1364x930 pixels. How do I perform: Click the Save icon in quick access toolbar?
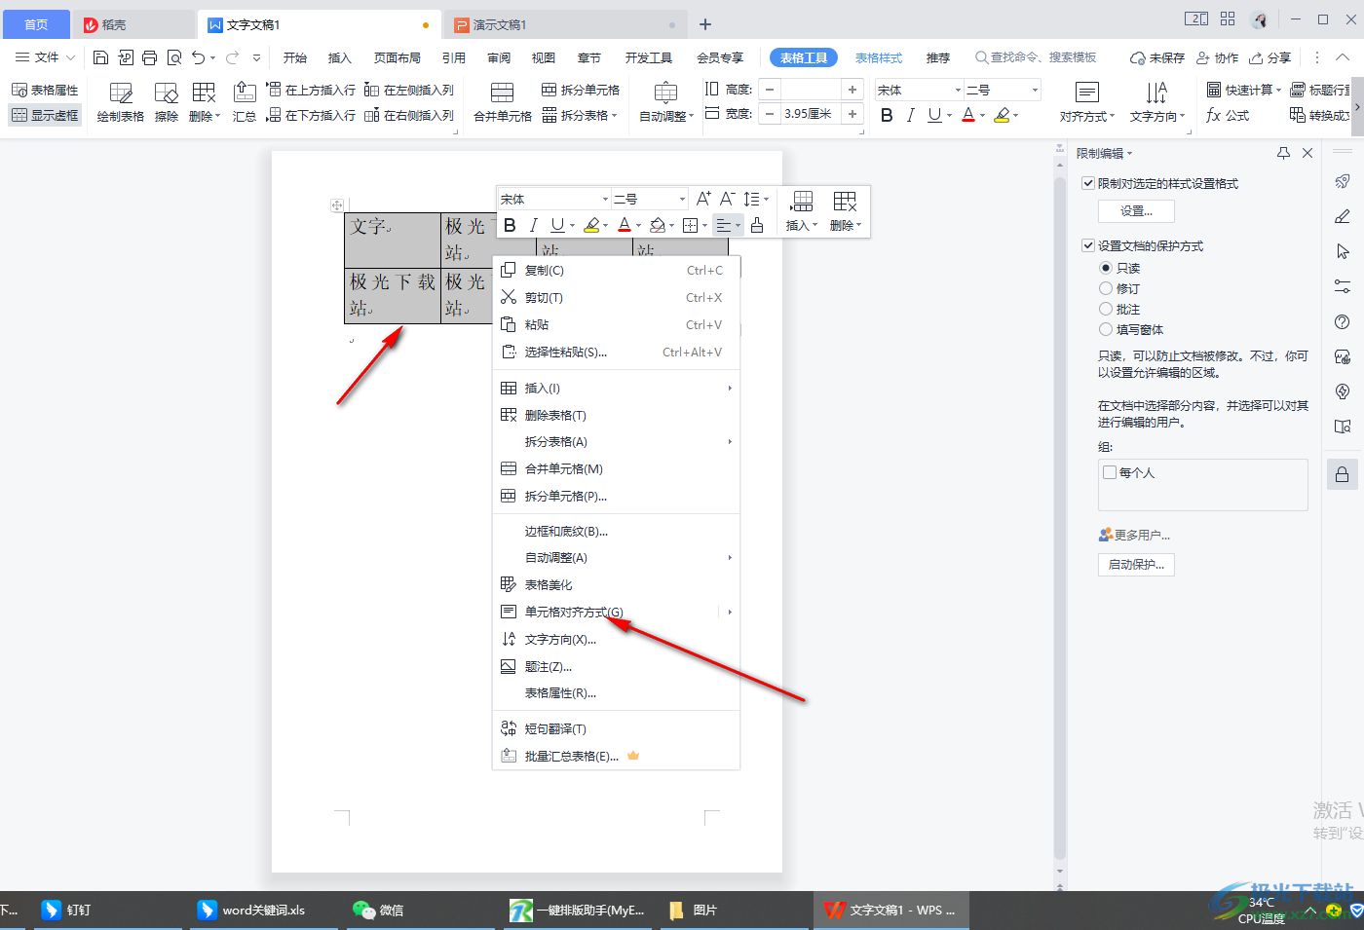coord(100,57)
